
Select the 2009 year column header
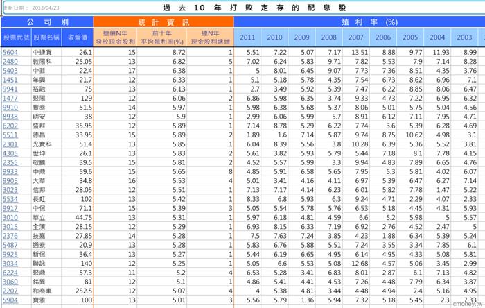302,37
